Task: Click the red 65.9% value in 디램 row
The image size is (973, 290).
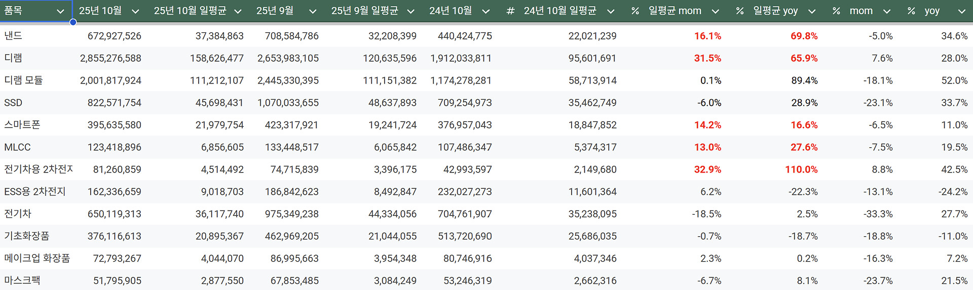Action: [804, 58]
